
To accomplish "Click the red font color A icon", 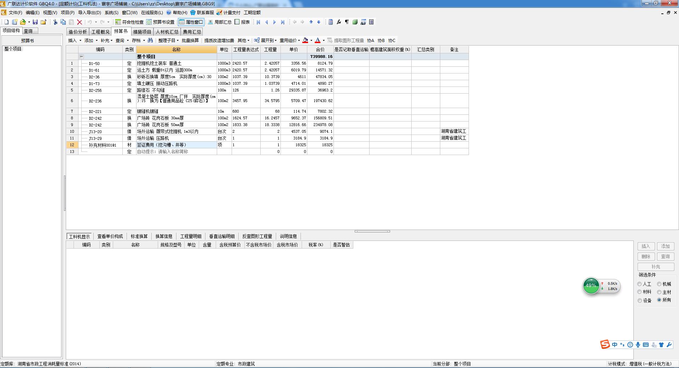I will pyautogui.click(x=318, y=40).
